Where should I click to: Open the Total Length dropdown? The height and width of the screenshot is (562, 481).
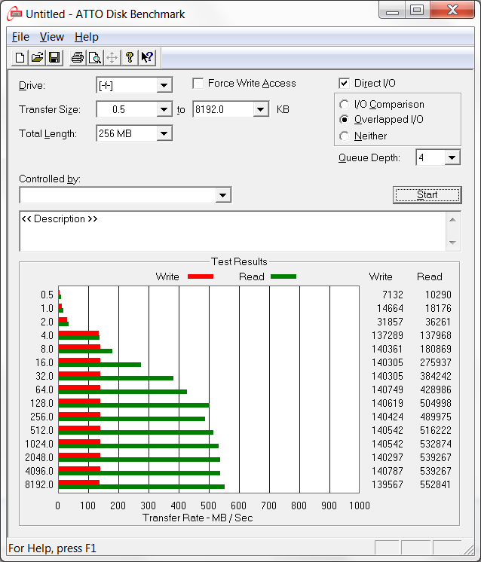pos(164,133)
